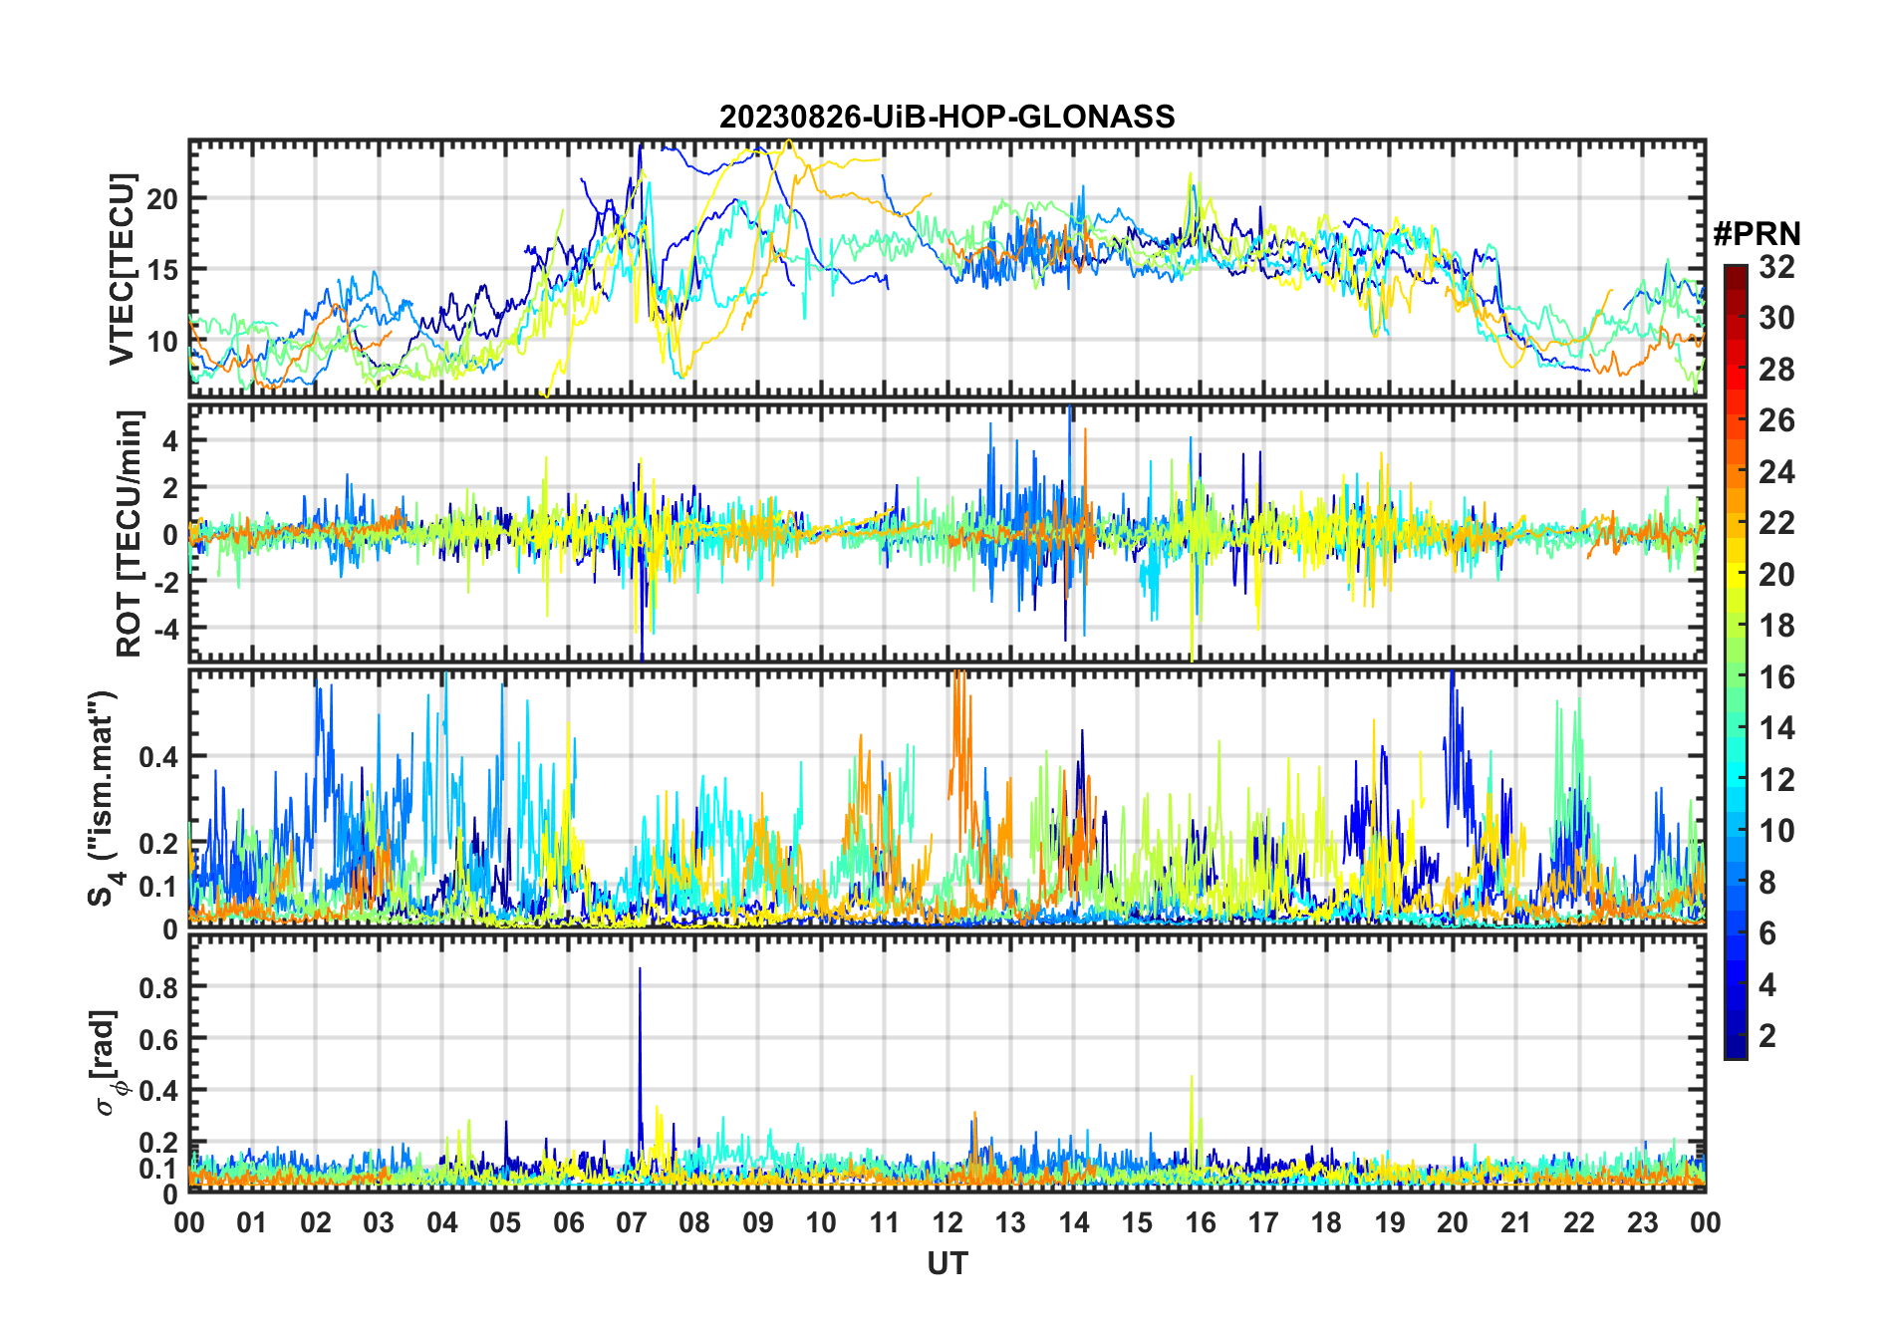Select the 16 tick on the PRN colorbar
Viewport: 1895px width, 1325px height.
(1776, 677)
